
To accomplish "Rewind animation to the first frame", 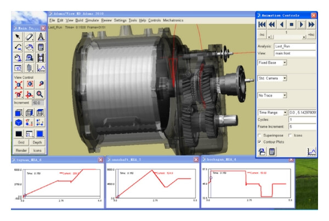I will click(262, 25).
